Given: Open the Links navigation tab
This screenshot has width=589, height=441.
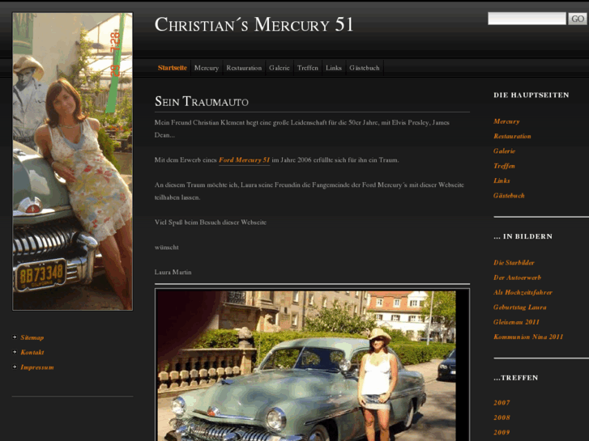Looking at the screenshot, I should coord(334,68).
